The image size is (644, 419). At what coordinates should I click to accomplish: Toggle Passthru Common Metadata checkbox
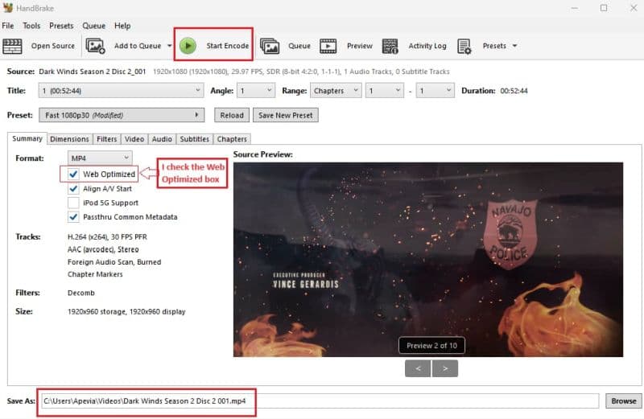point(73,217)
